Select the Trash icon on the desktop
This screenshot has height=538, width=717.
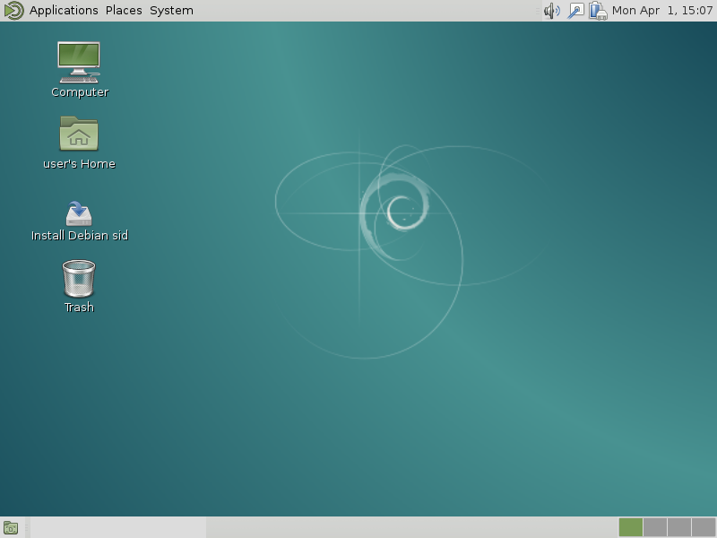(79, 279)
